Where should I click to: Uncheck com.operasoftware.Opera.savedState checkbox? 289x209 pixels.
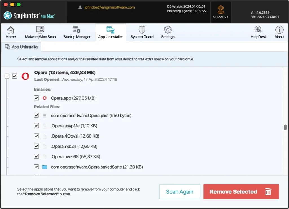tap(36, 167)
